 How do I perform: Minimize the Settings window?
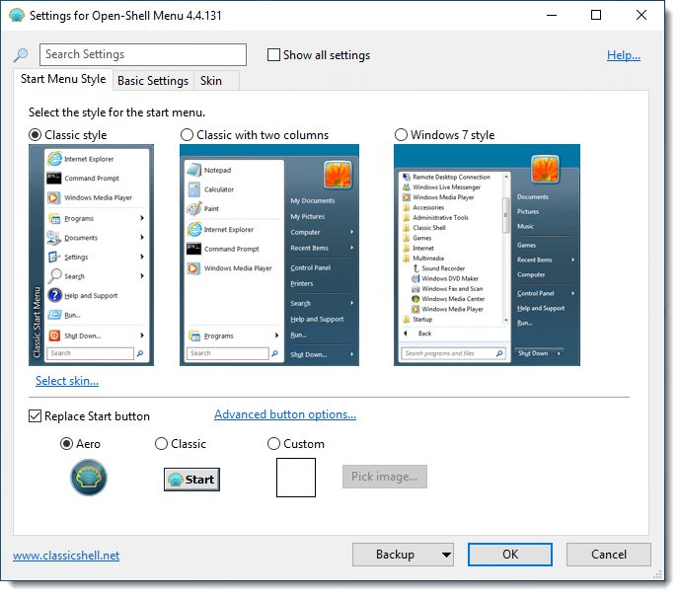tap(552, 15)
